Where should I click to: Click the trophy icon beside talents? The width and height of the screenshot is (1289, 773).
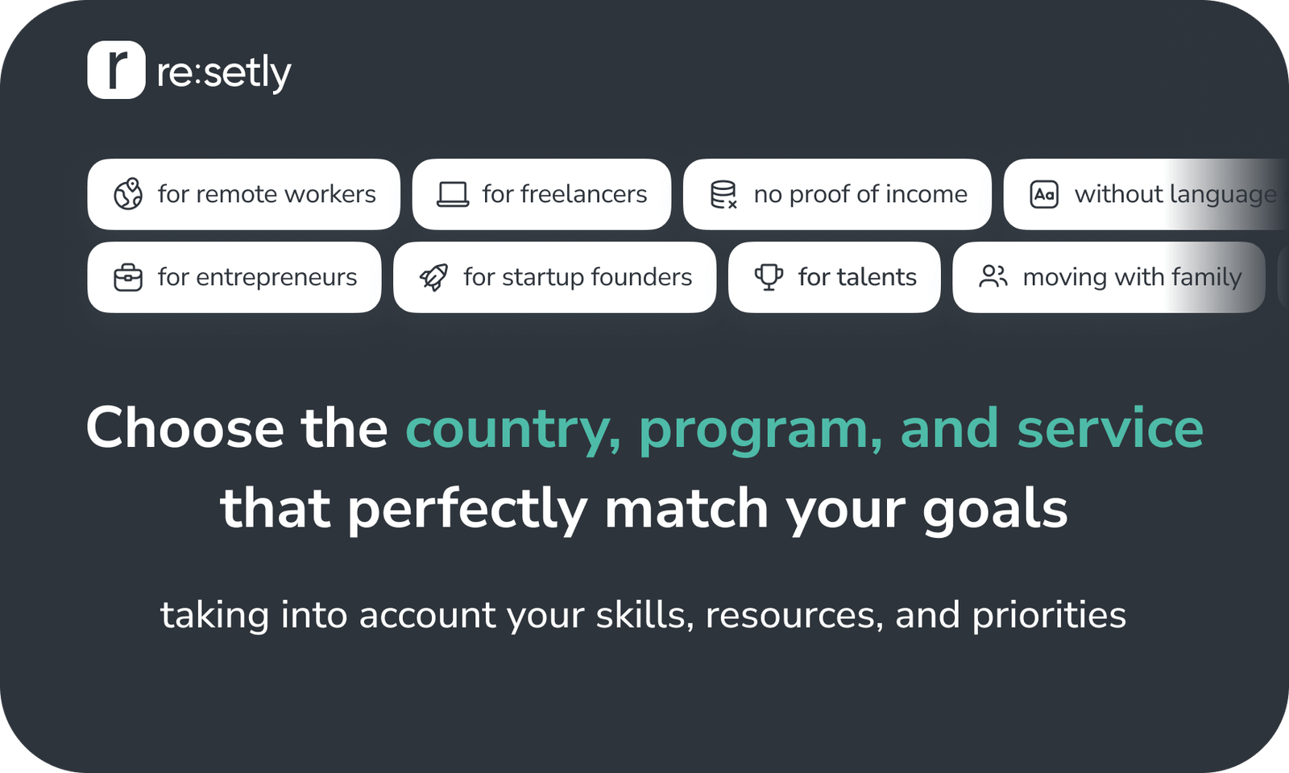769,277
